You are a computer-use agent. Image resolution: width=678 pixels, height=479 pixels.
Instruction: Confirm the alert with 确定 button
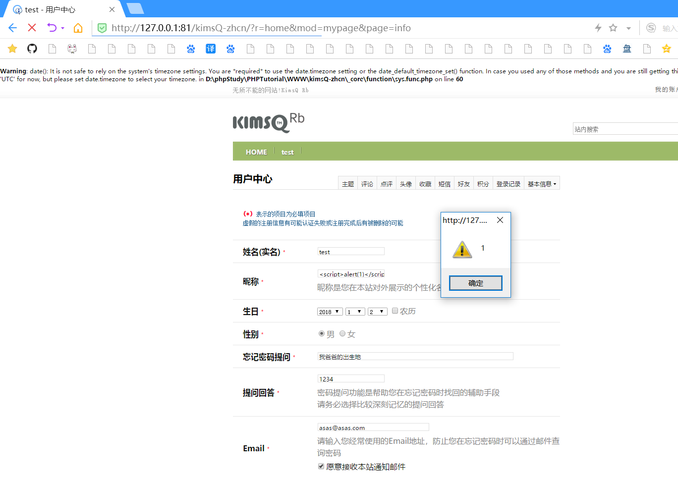pyautogui.click(x=476, y=283)
